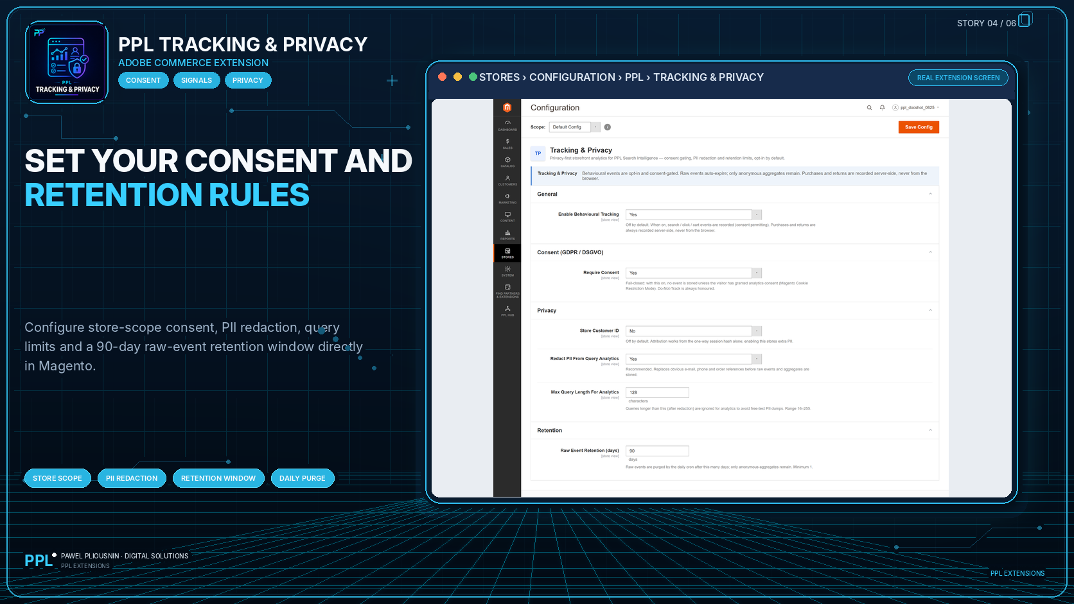Open Redact PII From Query Analytics dropdown
The image size is (1074, 604).
coord(694,359)
